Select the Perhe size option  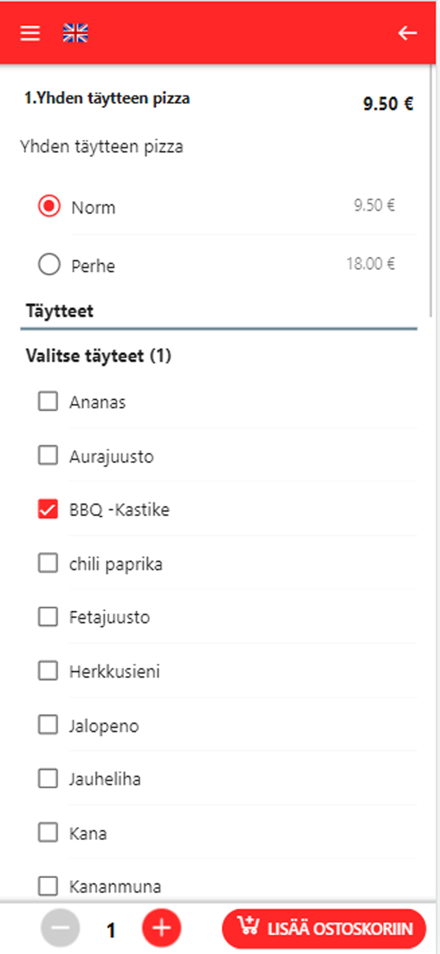[49, 264]
